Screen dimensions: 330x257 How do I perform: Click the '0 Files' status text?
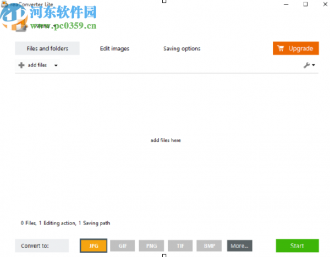[29, 223]
